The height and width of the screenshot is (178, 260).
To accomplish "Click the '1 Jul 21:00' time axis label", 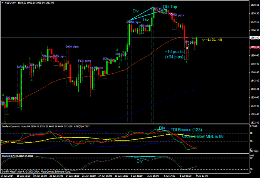I will (x=137, y=176).
